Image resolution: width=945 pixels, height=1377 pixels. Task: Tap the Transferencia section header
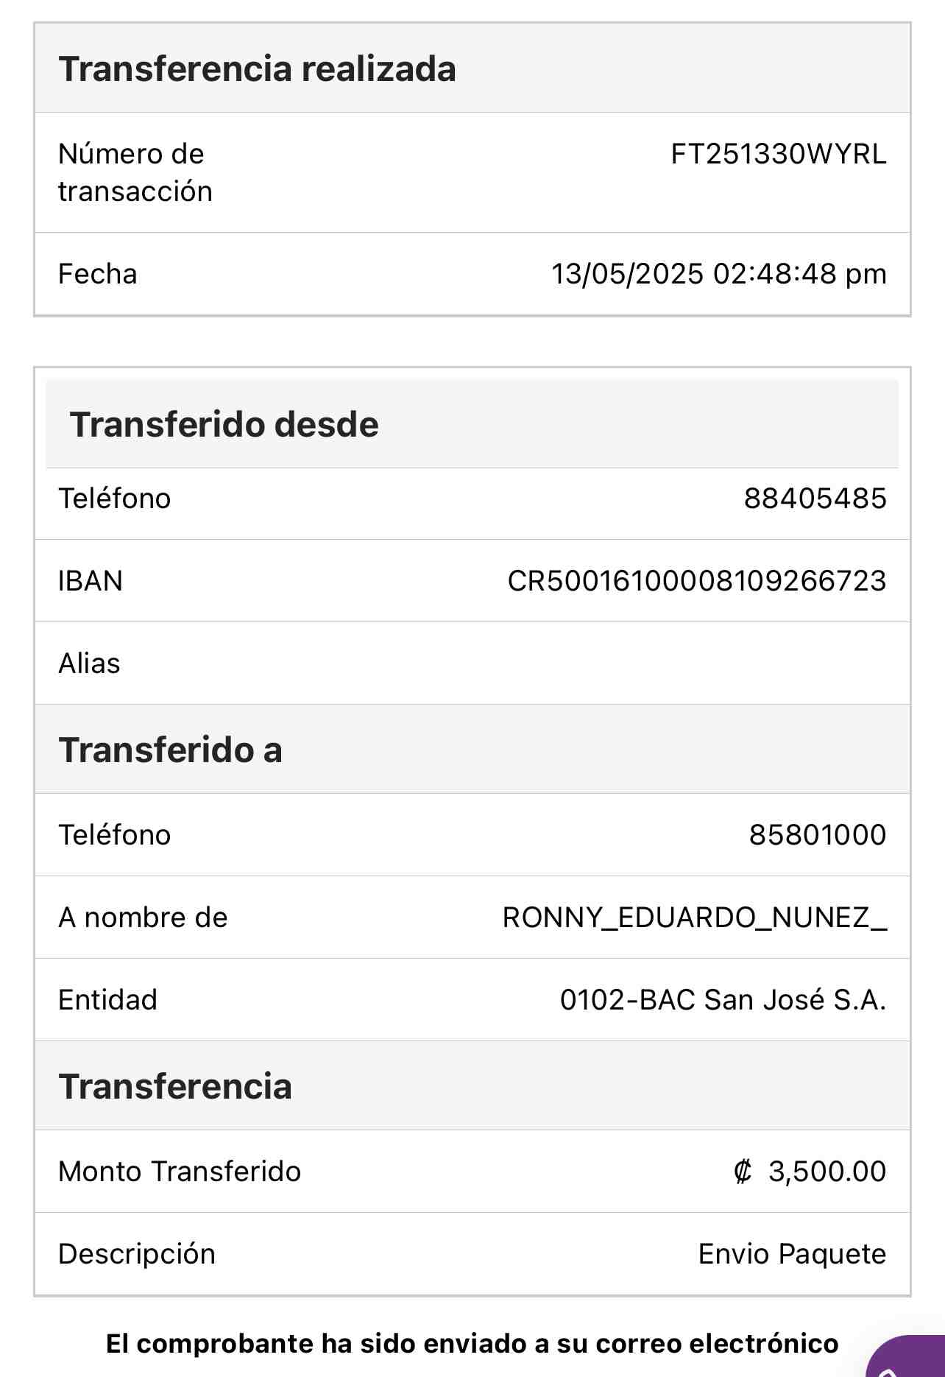click(x=175, y=1086)
